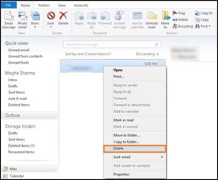Open Sort by sent (Conversations) dropdown
The image size is (218, 180).
[88, 54]
